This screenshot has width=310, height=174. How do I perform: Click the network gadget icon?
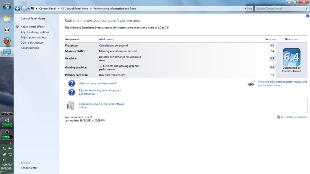point(7,120)
